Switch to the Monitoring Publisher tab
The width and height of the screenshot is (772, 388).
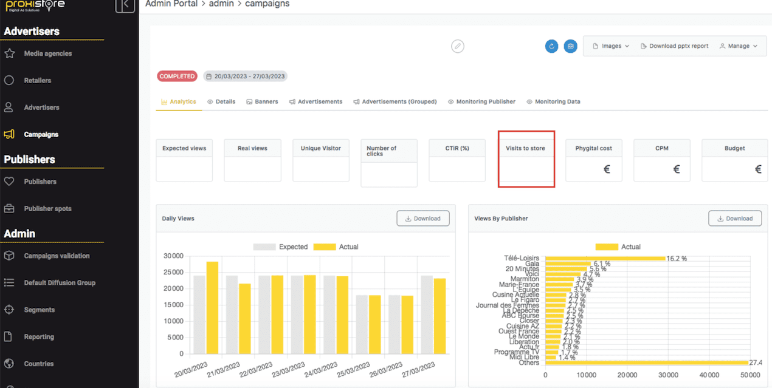click(481, 102)
